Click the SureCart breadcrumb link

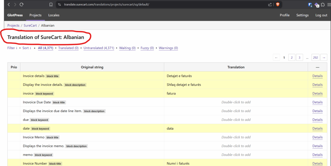click(x=30, y=26)
